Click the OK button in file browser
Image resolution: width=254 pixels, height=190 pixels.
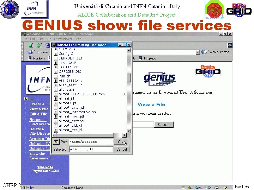(121, 142)
